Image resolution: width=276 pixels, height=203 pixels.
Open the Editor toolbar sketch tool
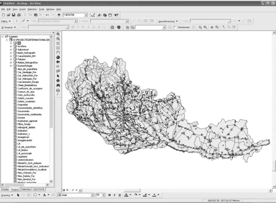(24, 21)
